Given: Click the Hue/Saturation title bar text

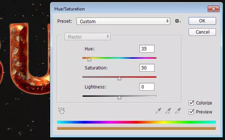Looking at the screenshot, I should click(x=69, y=9).
